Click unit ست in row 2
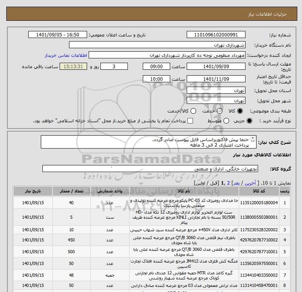 coord(110,217)
